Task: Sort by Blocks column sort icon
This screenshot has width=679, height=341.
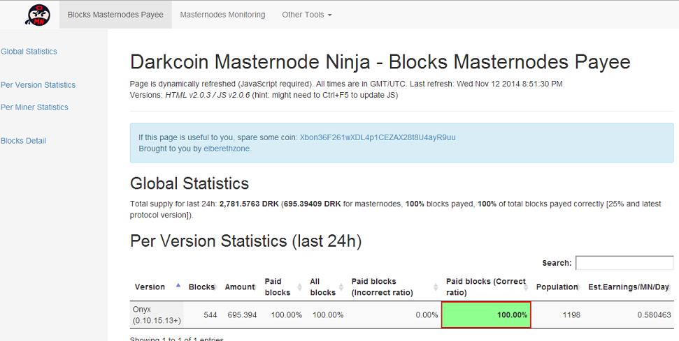Action: tap(215, 287)
